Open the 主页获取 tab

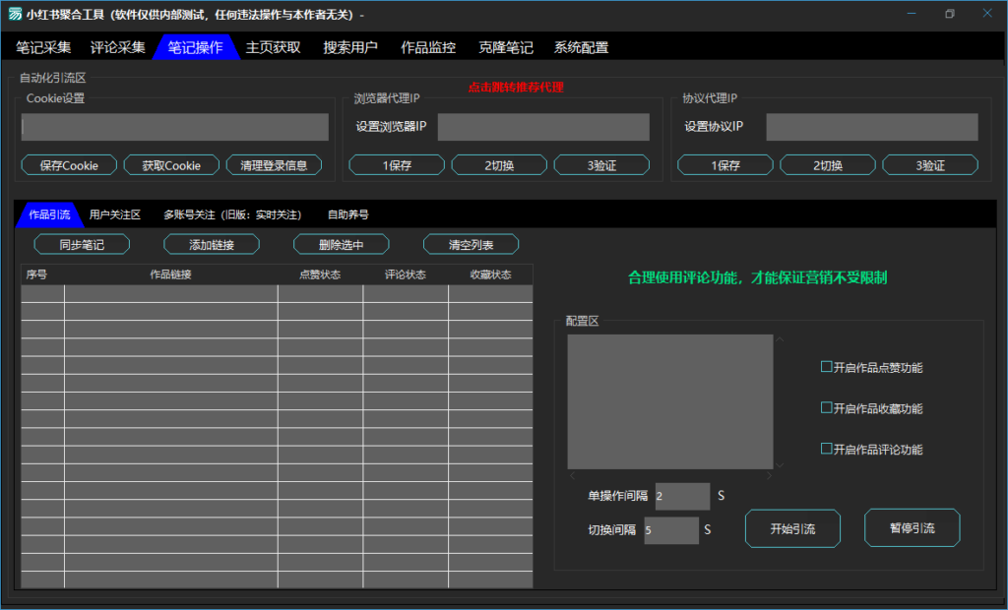(274, 47)
